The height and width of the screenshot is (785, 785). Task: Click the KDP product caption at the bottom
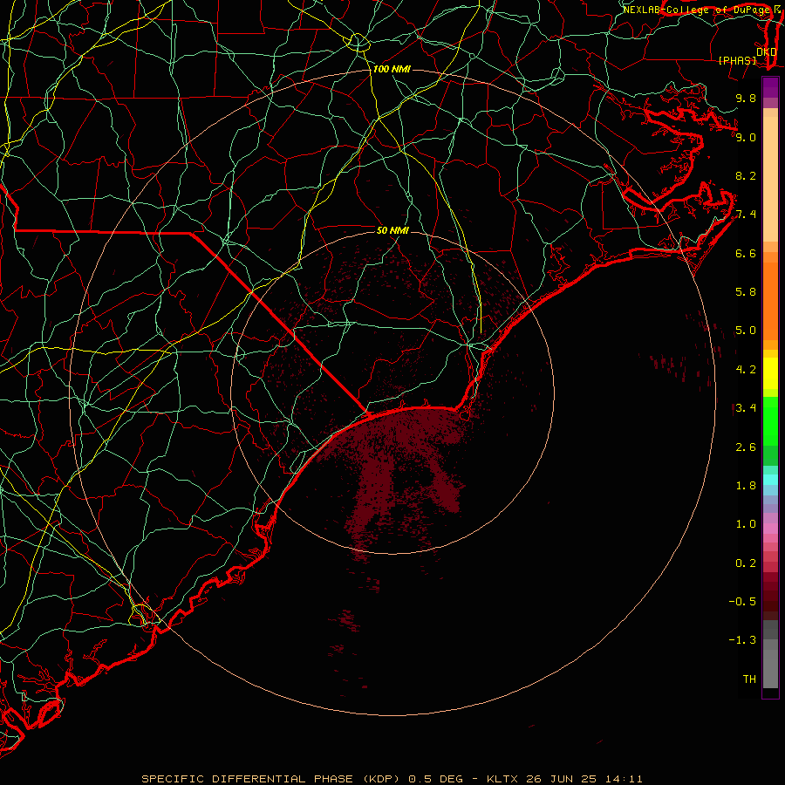tap(392, 779)
